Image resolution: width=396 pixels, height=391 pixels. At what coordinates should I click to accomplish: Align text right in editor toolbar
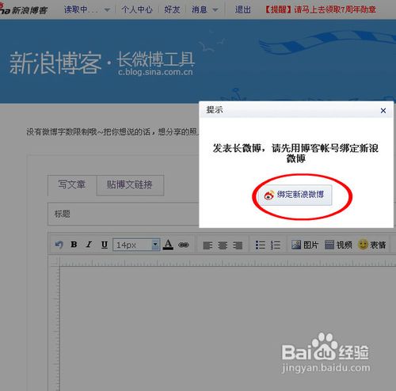(238, 245)
